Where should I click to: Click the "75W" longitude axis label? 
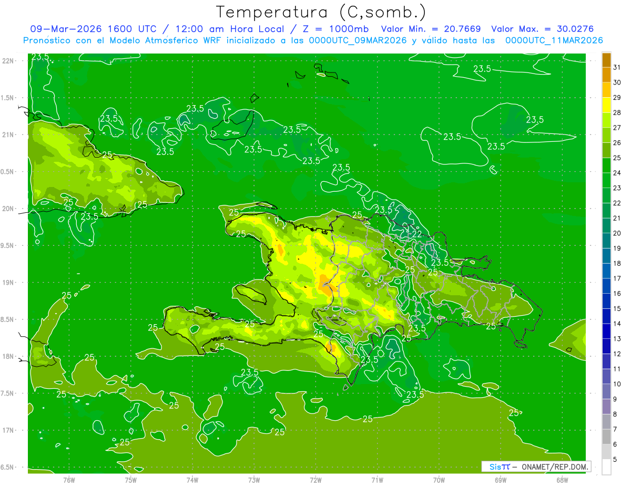[x=130, y=480]
